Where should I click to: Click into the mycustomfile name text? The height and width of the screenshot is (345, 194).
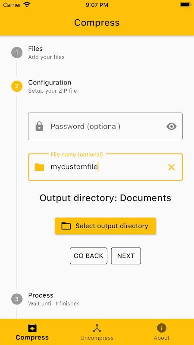pyautogui.click(x=74, y=167)
